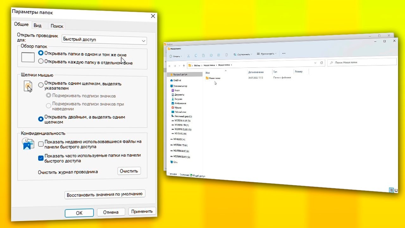Screen dimensions: 405x228
Task: Click the Delete trash icon in Explorer toolbar
Action: pyautogui.click(x=227, y=54)
